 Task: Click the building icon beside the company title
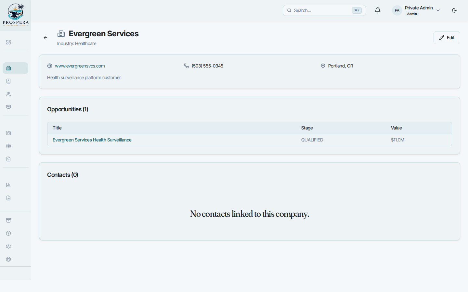[61, 34]
